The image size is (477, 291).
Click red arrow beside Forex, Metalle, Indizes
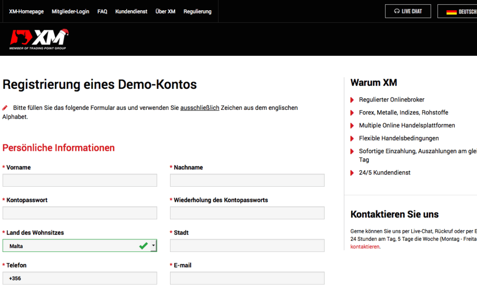point(352,113)
